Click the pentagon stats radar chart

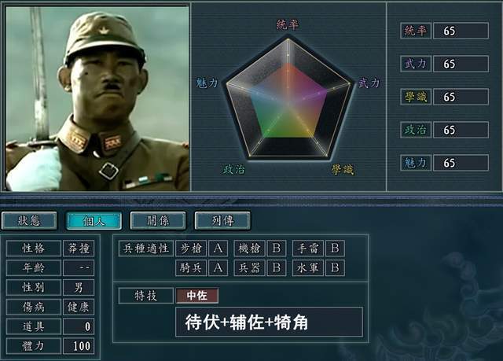pyautogui.click(x=288, y=98)
